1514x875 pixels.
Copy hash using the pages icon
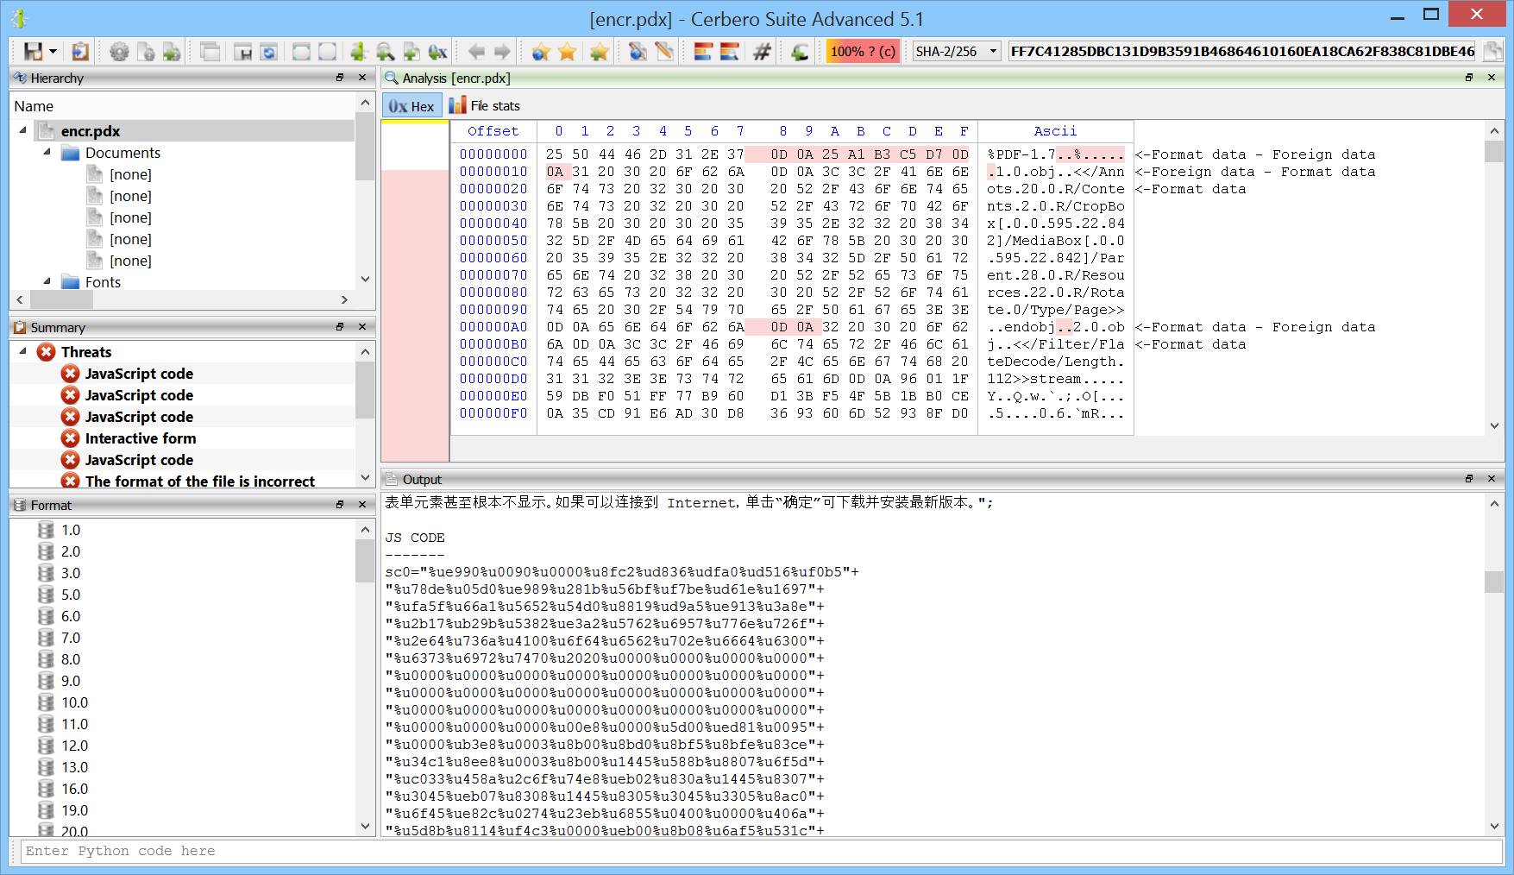pos(1492,52)
